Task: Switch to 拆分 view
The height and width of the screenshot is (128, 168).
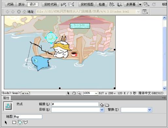Action: point(22,5)
